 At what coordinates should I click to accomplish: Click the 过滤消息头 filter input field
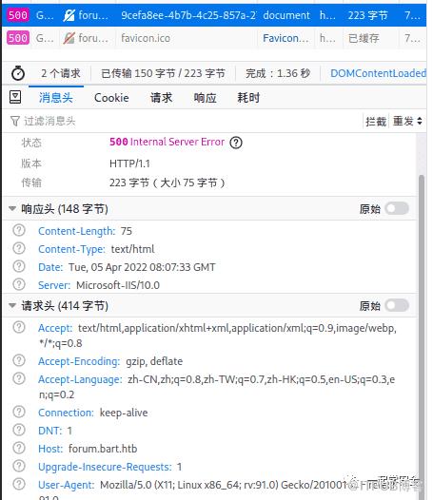point(186,121)
